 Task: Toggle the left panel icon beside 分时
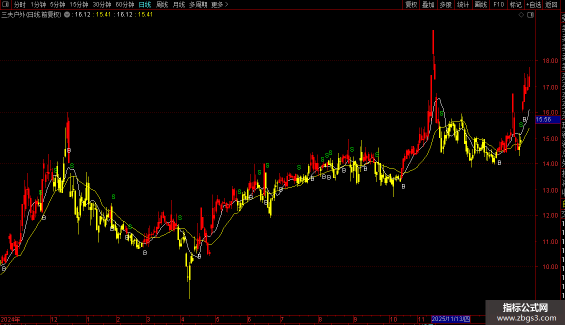coord(5,4)
